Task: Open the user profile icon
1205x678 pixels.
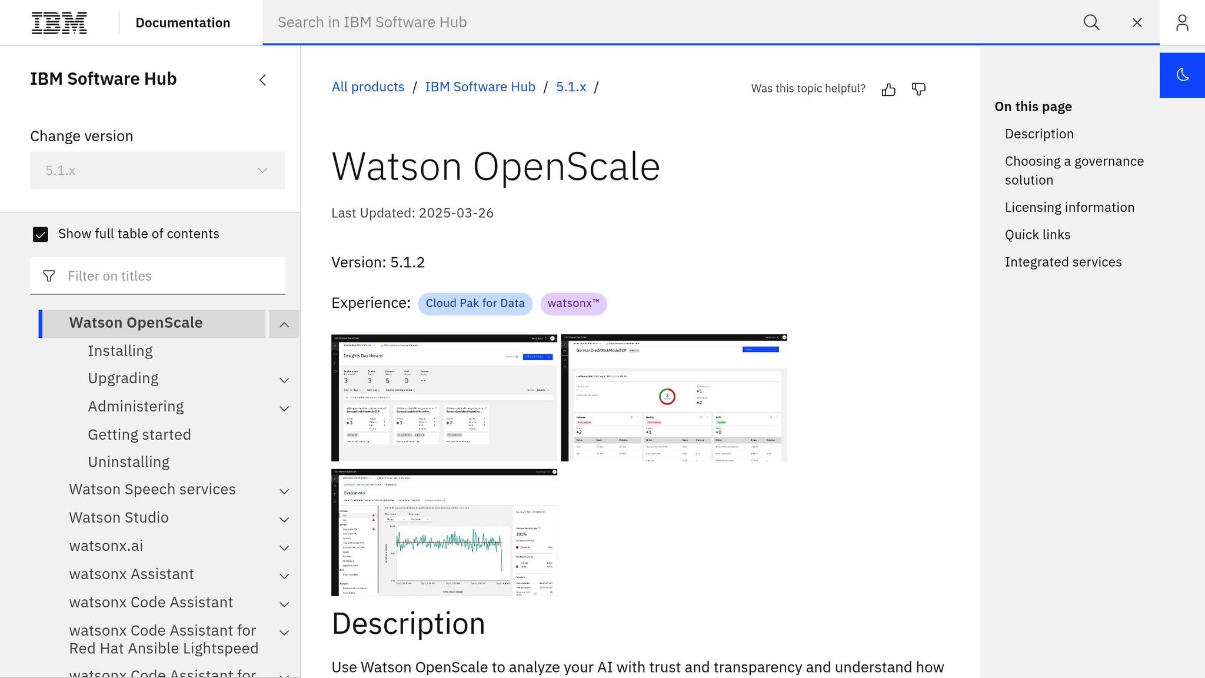Action: pyautogui.click(x=1182, y=22)
